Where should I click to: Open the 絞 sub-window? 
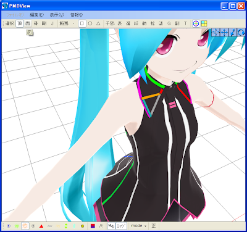(x=136, y=23)
